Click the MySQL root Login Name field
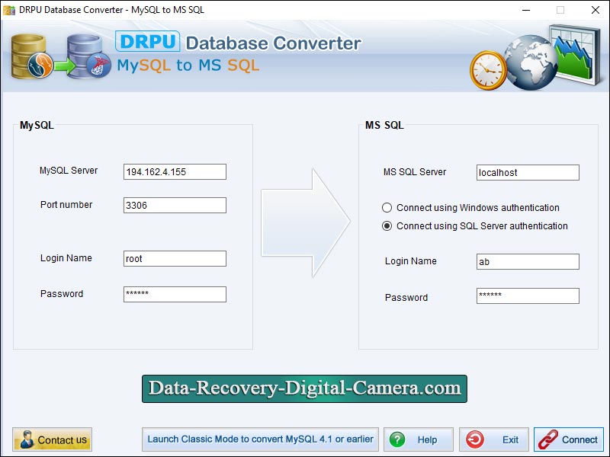 174,258
